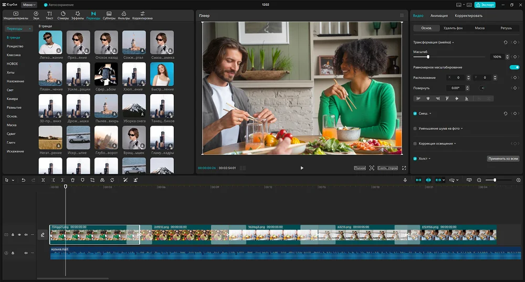The width and height of the screenshot is (525, 282).
Task: Switch to the Анимация tab
Action: (439, 16)
